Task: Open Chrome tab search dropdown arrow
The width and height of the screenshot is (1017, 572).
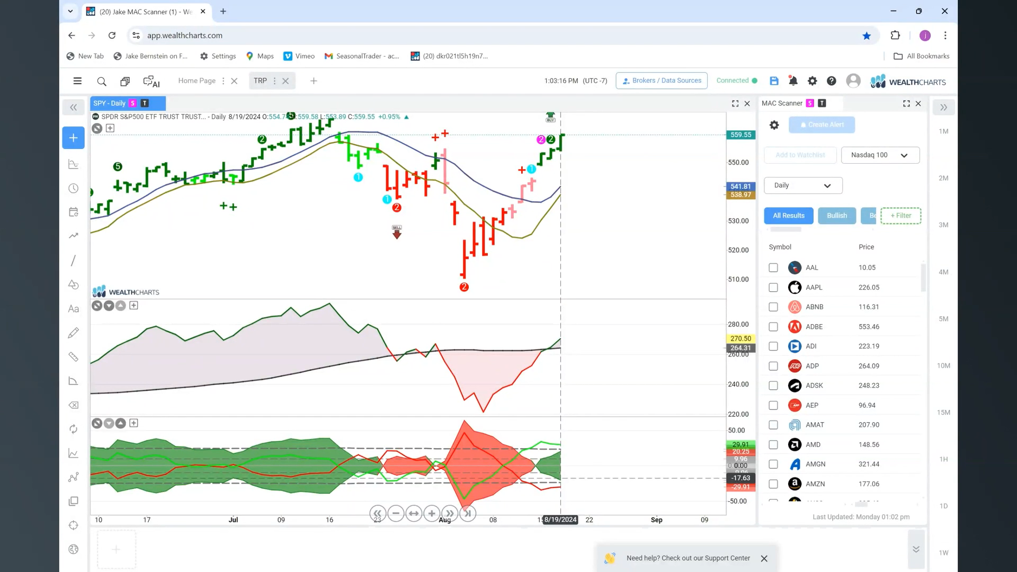Action: 70,11
